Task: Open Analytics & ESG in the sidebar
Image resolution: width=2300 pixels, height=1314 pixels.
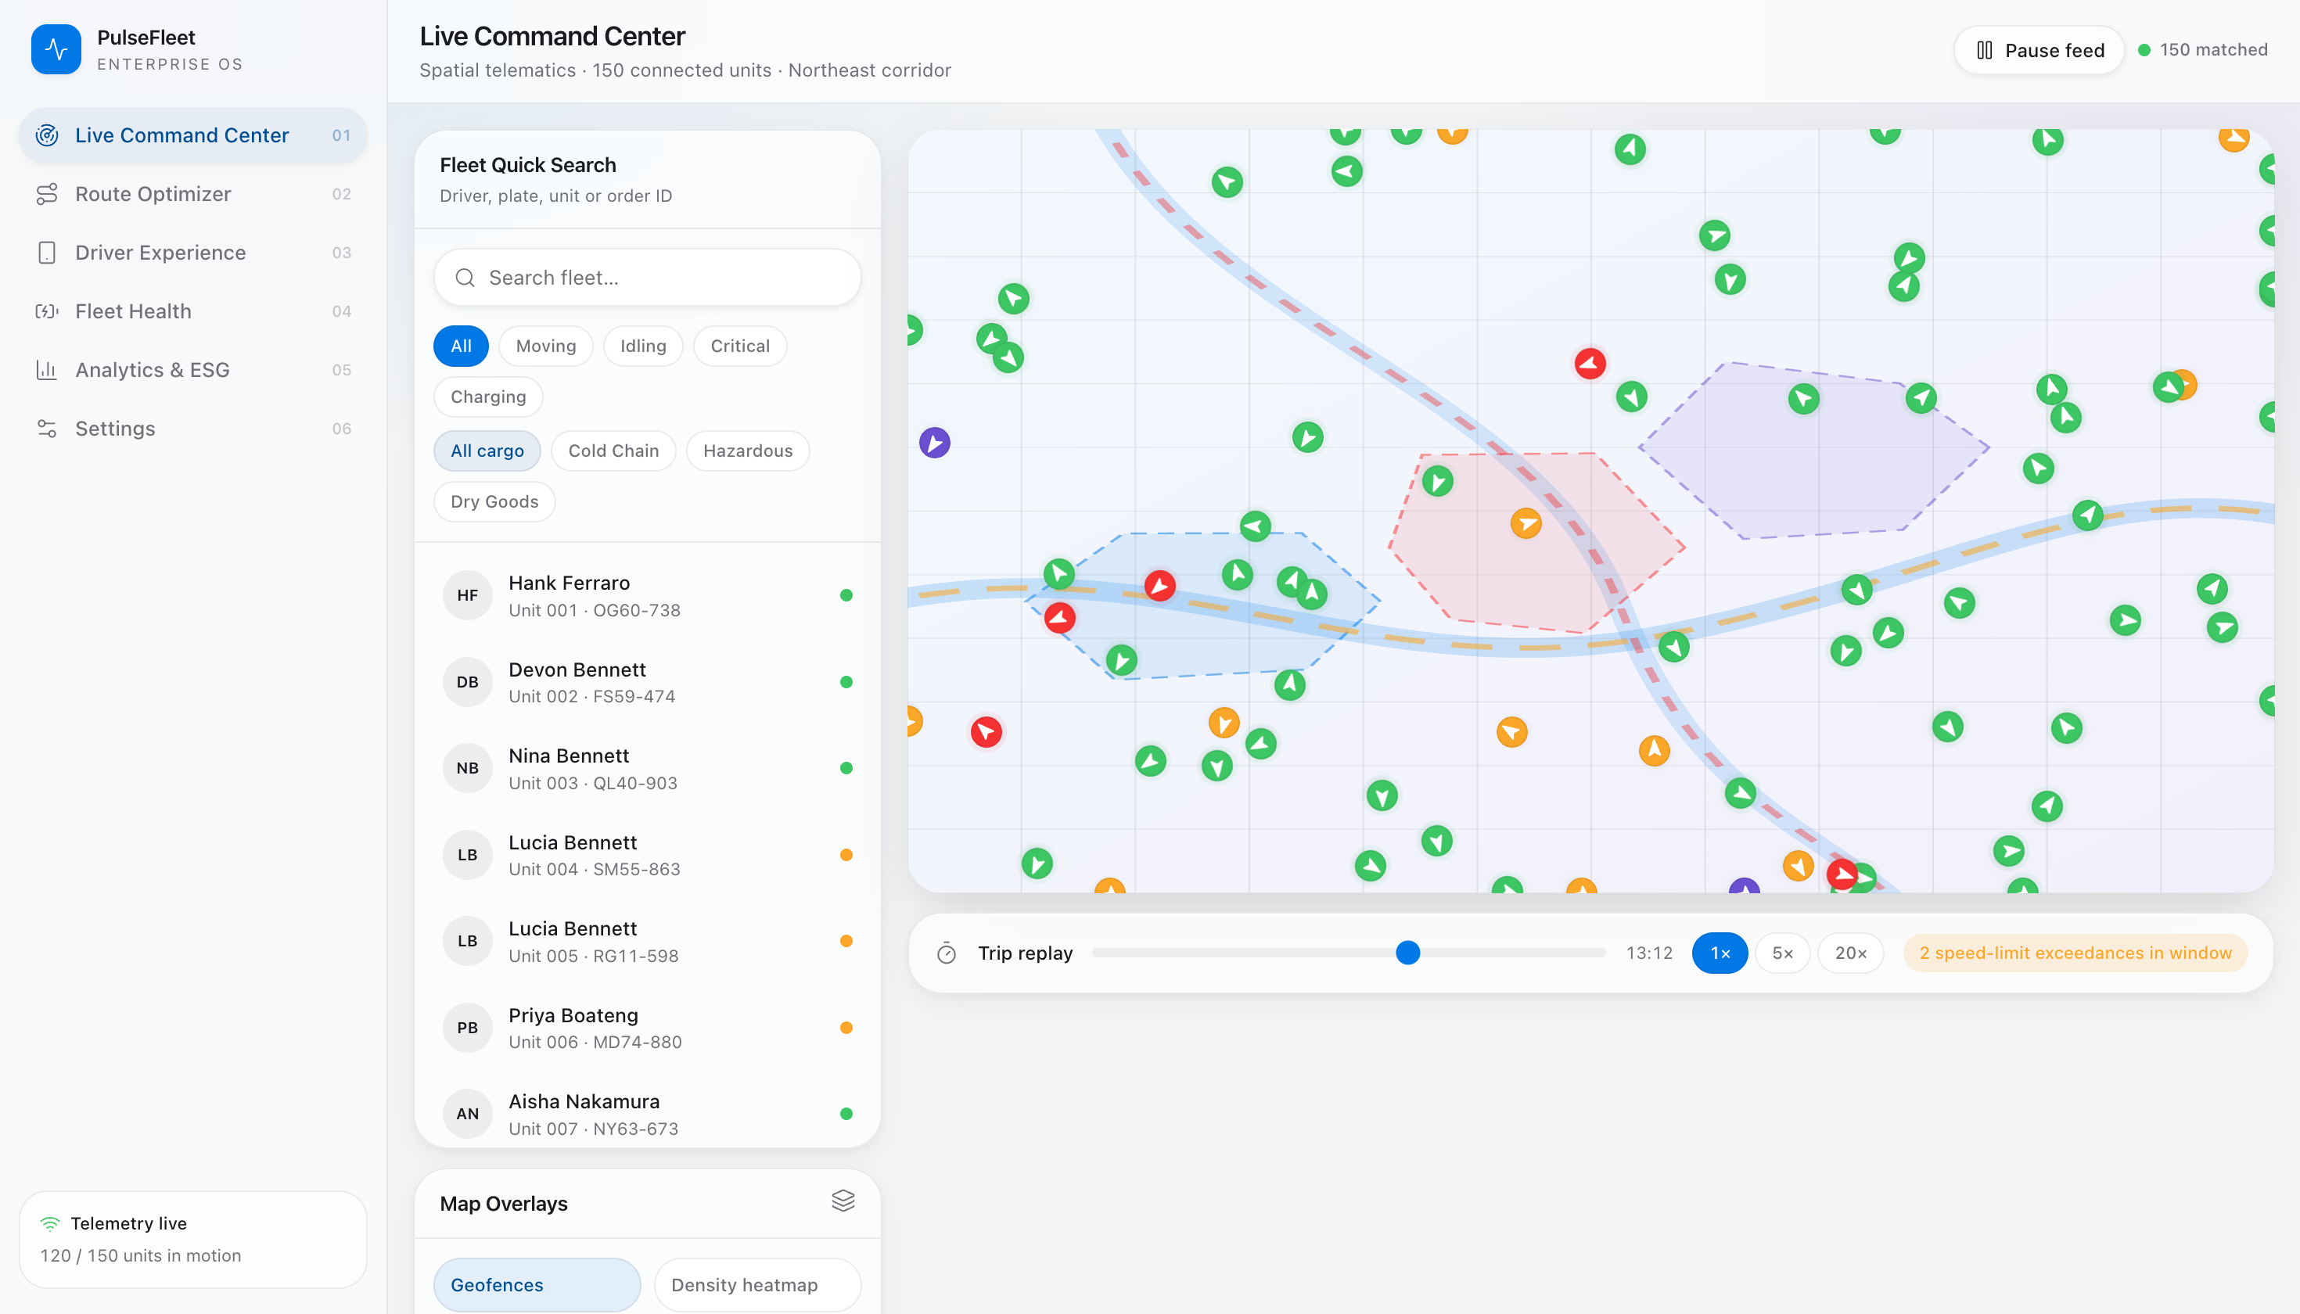Action: (x=193, y=370)
